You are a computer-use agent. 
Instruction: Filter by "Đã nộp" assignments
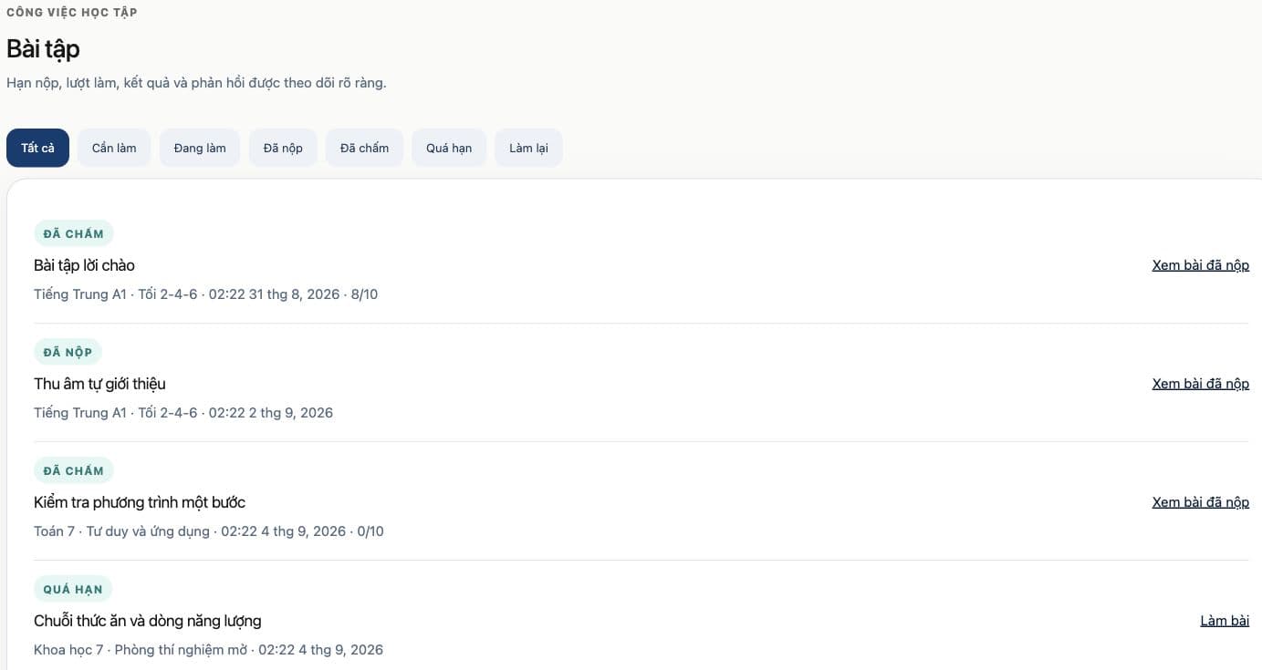(283, 148)
